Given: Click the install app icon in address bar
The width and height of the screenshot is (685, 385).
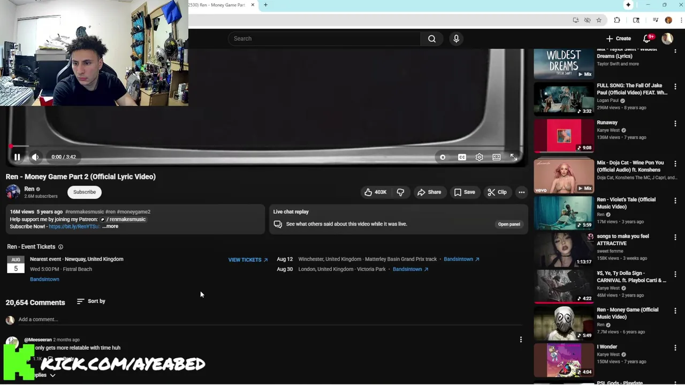Looking at the screenshot, I should [576, 20].
